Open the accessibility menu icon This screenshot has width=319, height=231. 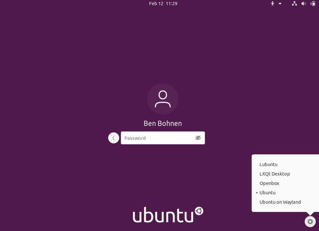pyautogui.click(x=273, y=4)
